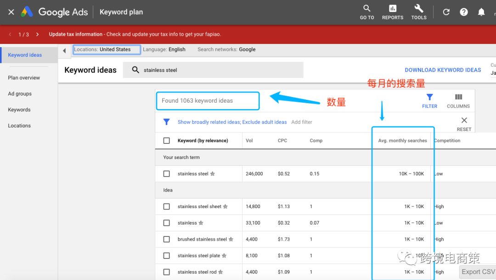This screenshot has width=496, height=280.
Task: Open Plan overview in sidebar
Action: [x=24, y=78]
